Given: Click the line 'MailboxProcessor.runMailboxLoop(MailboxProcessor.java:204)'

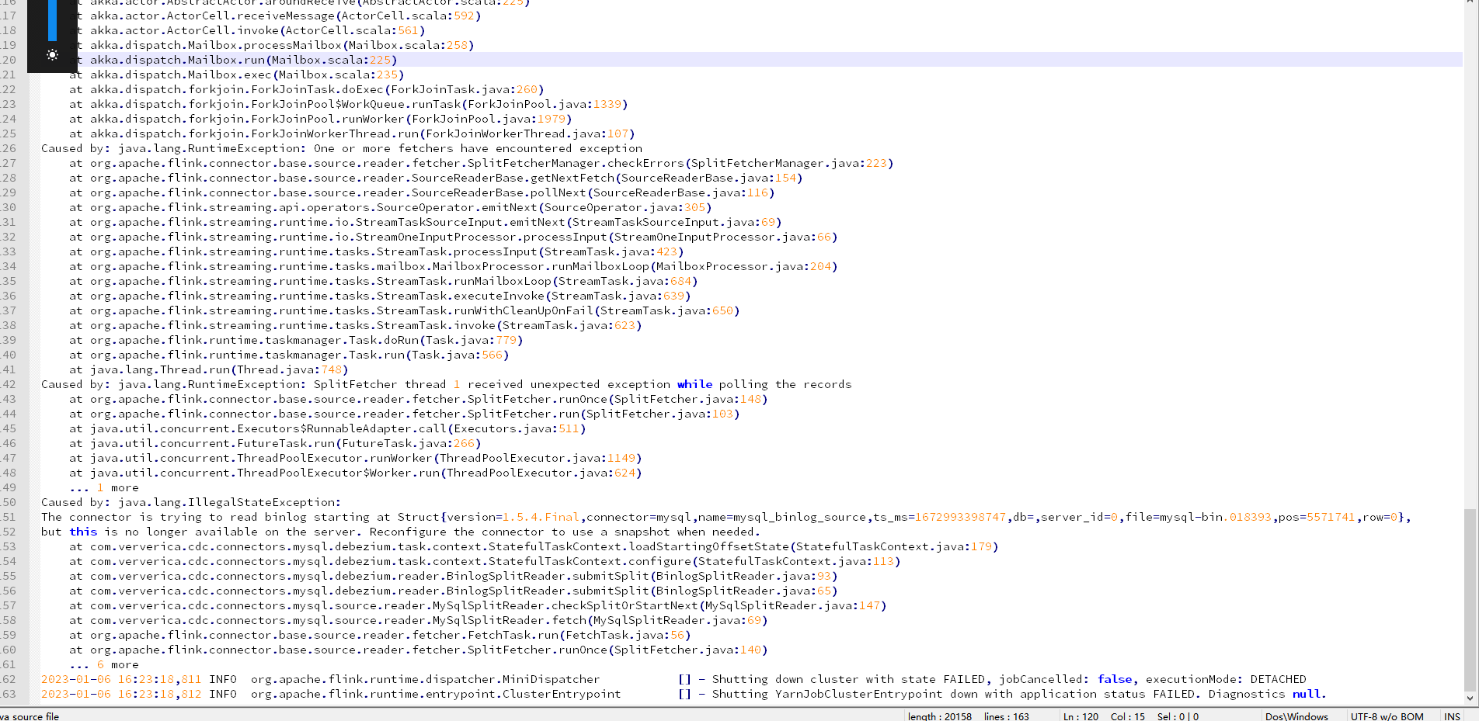Looking at the screenshot, I should (x=453, y=266).
